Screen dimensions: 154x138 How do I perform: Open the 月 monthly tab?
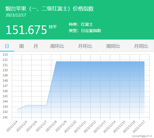tap(36, 46)
